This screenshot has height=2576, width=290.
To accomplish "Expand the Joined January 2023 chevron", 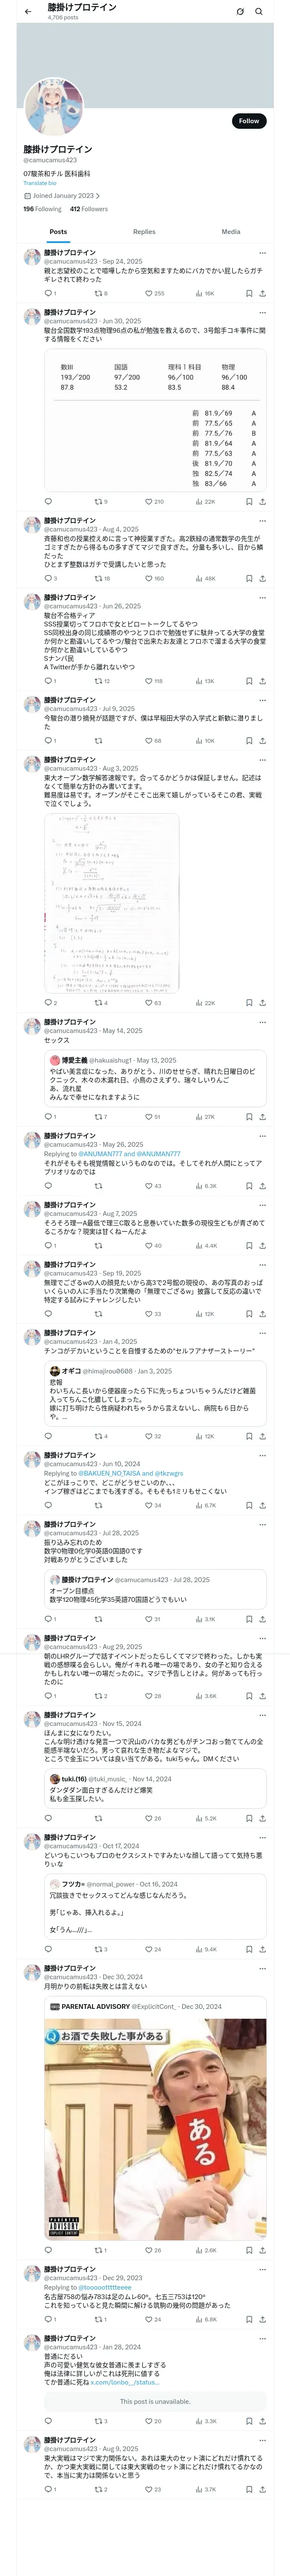I will click(x=97, y=196).
